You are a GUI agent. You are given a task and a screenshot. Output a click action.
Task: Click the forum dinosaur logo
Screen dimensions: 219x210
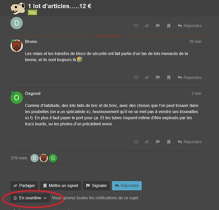point(18,8)
